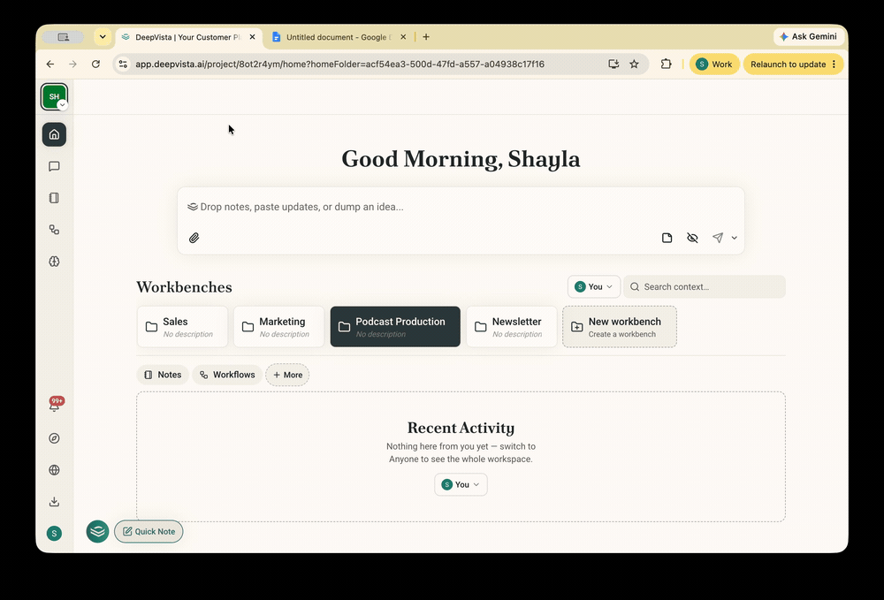
Task: Open a new browser tab with plus
Action: (x=426, y=37)
